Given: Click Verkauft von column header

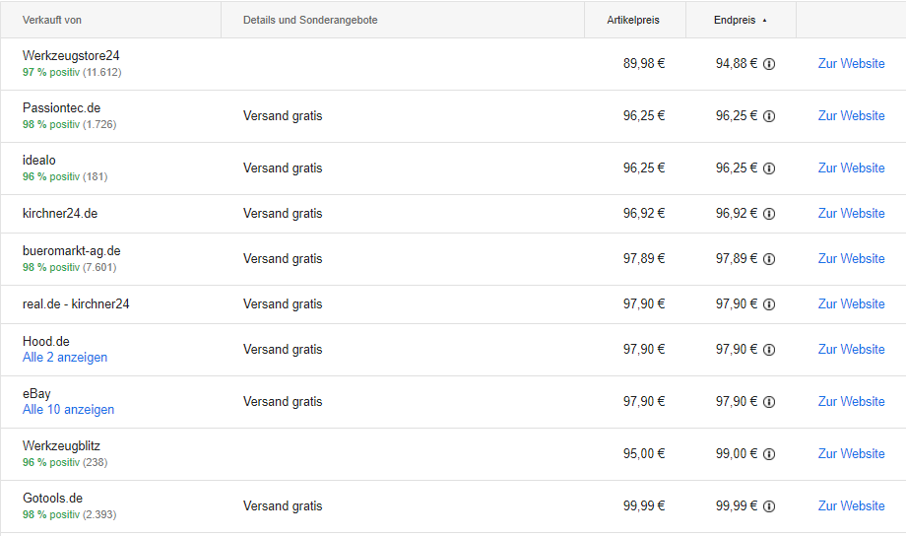Looking at the screenshot, I should point(52,21).
